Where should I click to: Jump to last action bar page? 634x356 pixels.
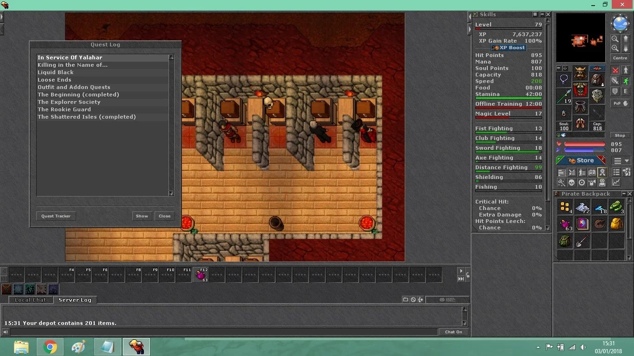(x=461, y=279)
